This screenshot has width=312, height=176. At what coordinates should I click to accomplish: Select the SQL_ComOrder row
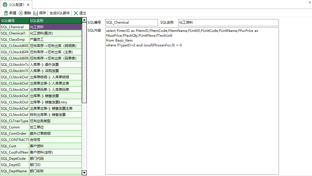click(15, 134)
